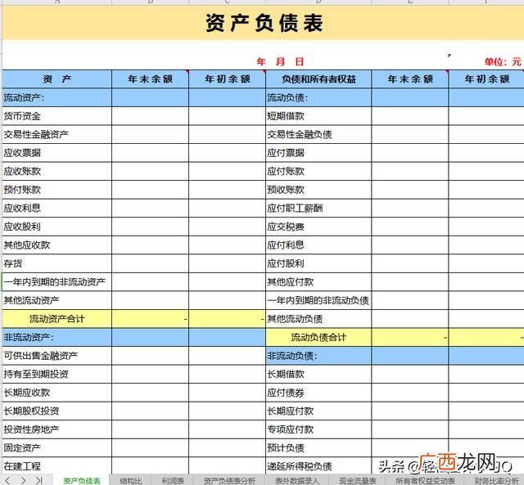Select the 应付债券 cell
Screen dimensions: 524x485
coord(318,393)
